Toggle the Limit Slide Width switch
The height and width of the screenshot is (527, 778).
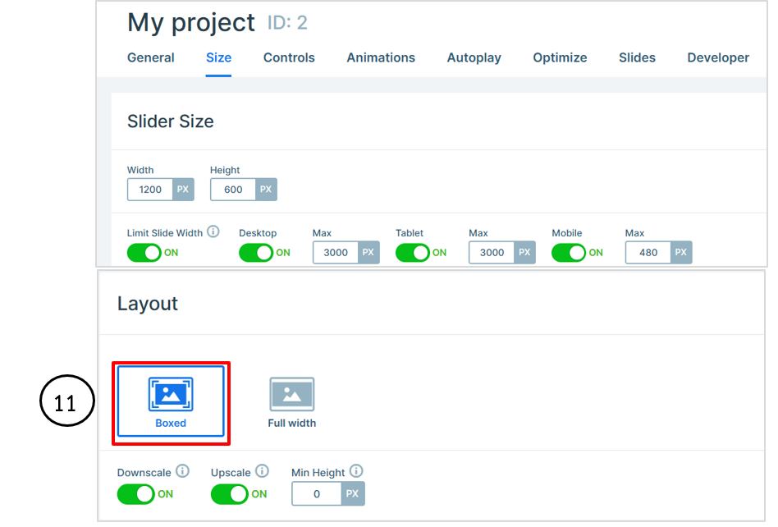click(x=144, y=253)
